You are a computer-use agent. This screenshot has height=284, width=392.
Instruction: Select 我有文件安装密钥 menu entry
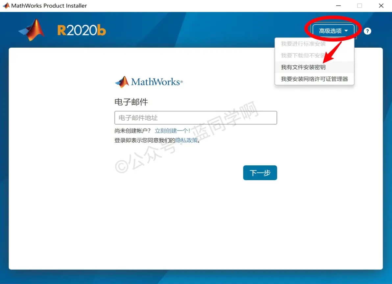coord(314,67)
